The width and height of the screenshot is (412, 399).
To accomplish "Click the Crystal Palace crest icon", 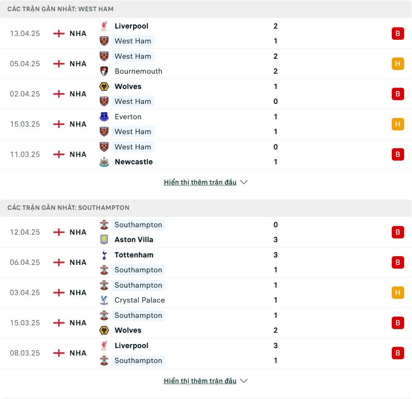I will click(104, 300).
